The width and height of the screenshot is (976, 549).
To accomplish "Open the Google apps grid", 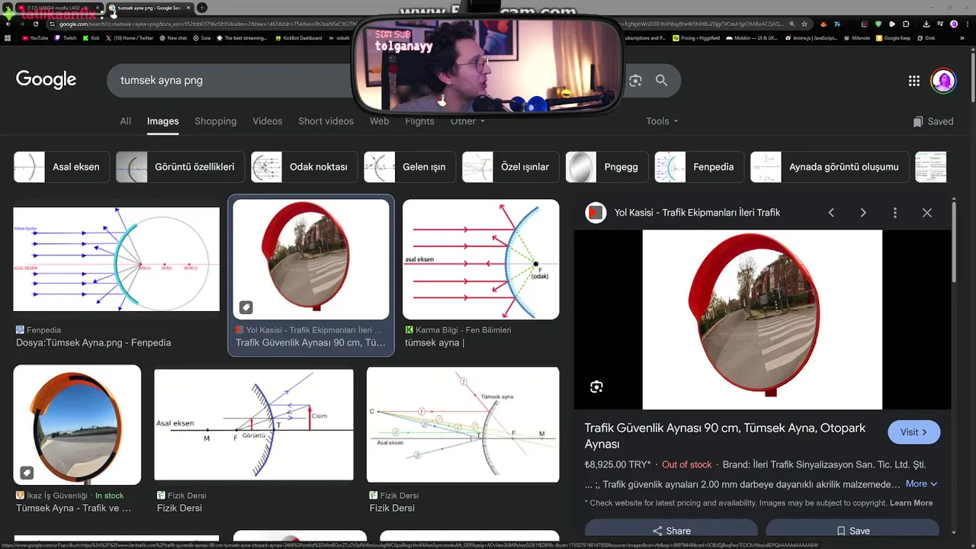I will click(914, 81).
